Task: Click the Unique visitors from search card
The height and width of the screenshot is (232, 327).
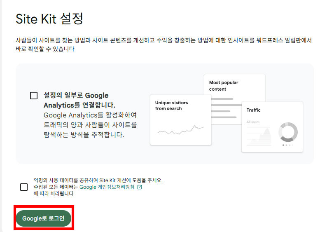Action: pyautogui.click(x=181, y=120)
